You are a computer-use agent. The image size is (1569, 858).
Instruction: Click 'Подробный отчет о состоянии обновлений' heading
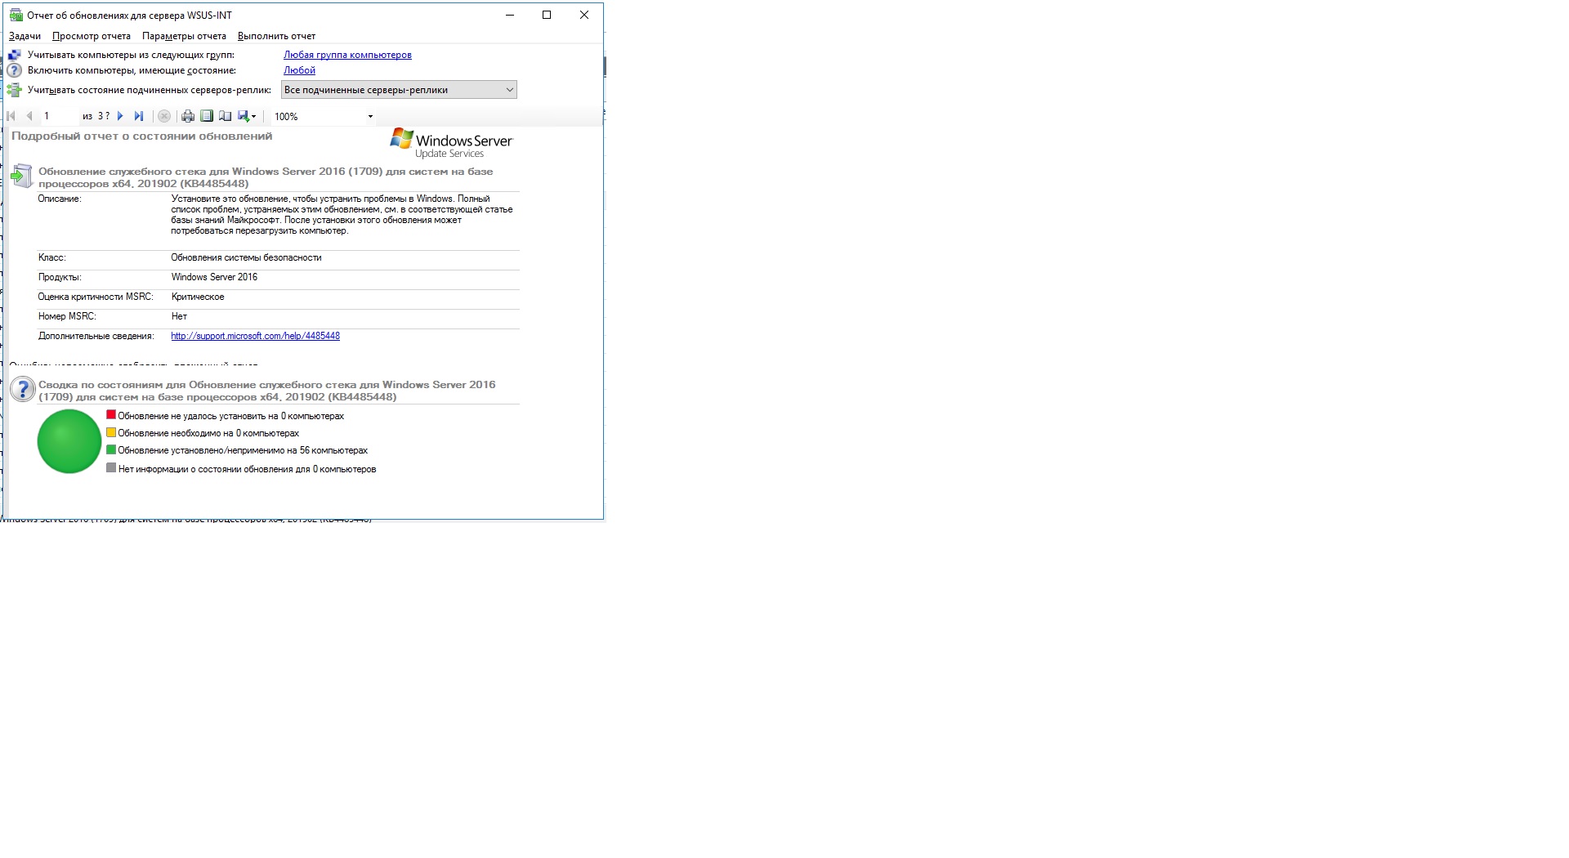coord(142,136)
